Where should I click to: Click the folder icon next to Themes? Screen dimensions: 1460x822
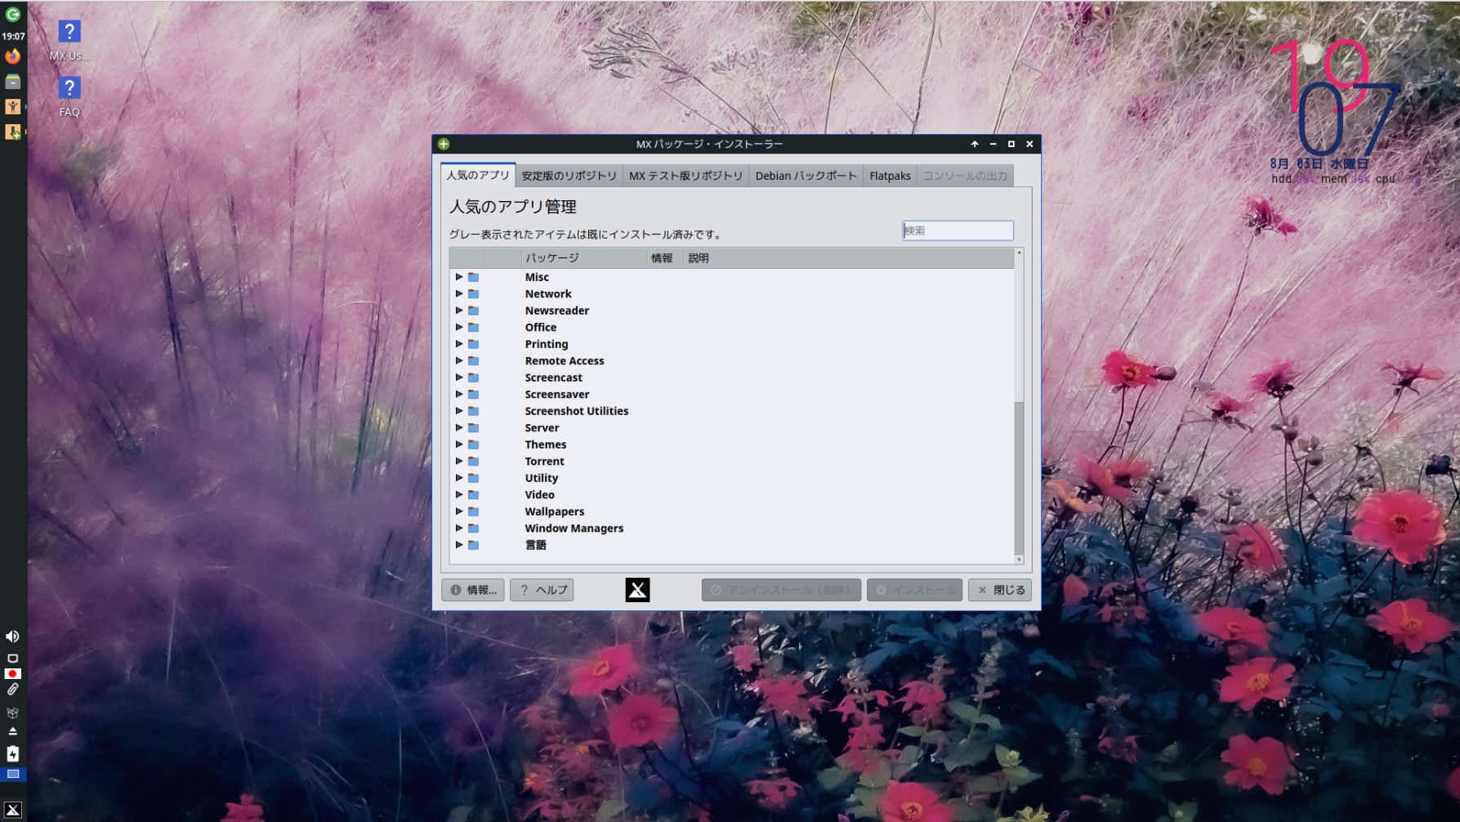click(473, 445)
